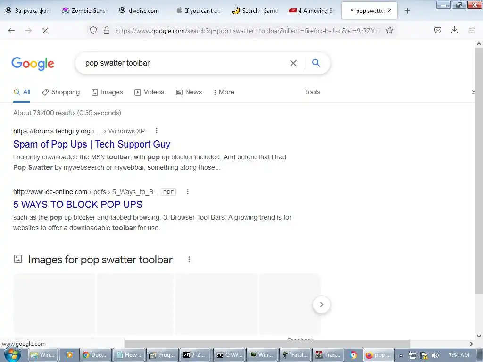Viewport: 483px width, 362px height.
Task: Expand the More search filters
Action: [224, 92]
